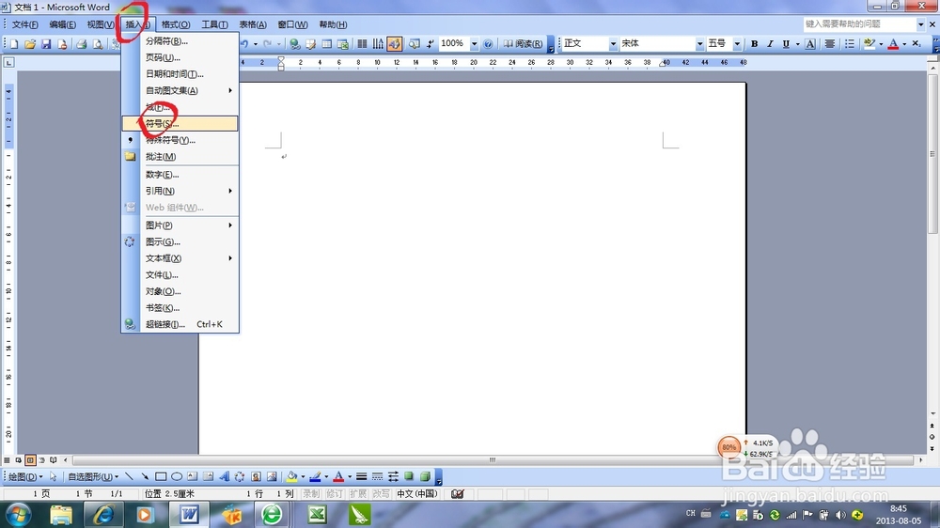Choose 分隔符(B)... menu entry
The height and width of the screenshot is (528, 940).
pos(180,41)
